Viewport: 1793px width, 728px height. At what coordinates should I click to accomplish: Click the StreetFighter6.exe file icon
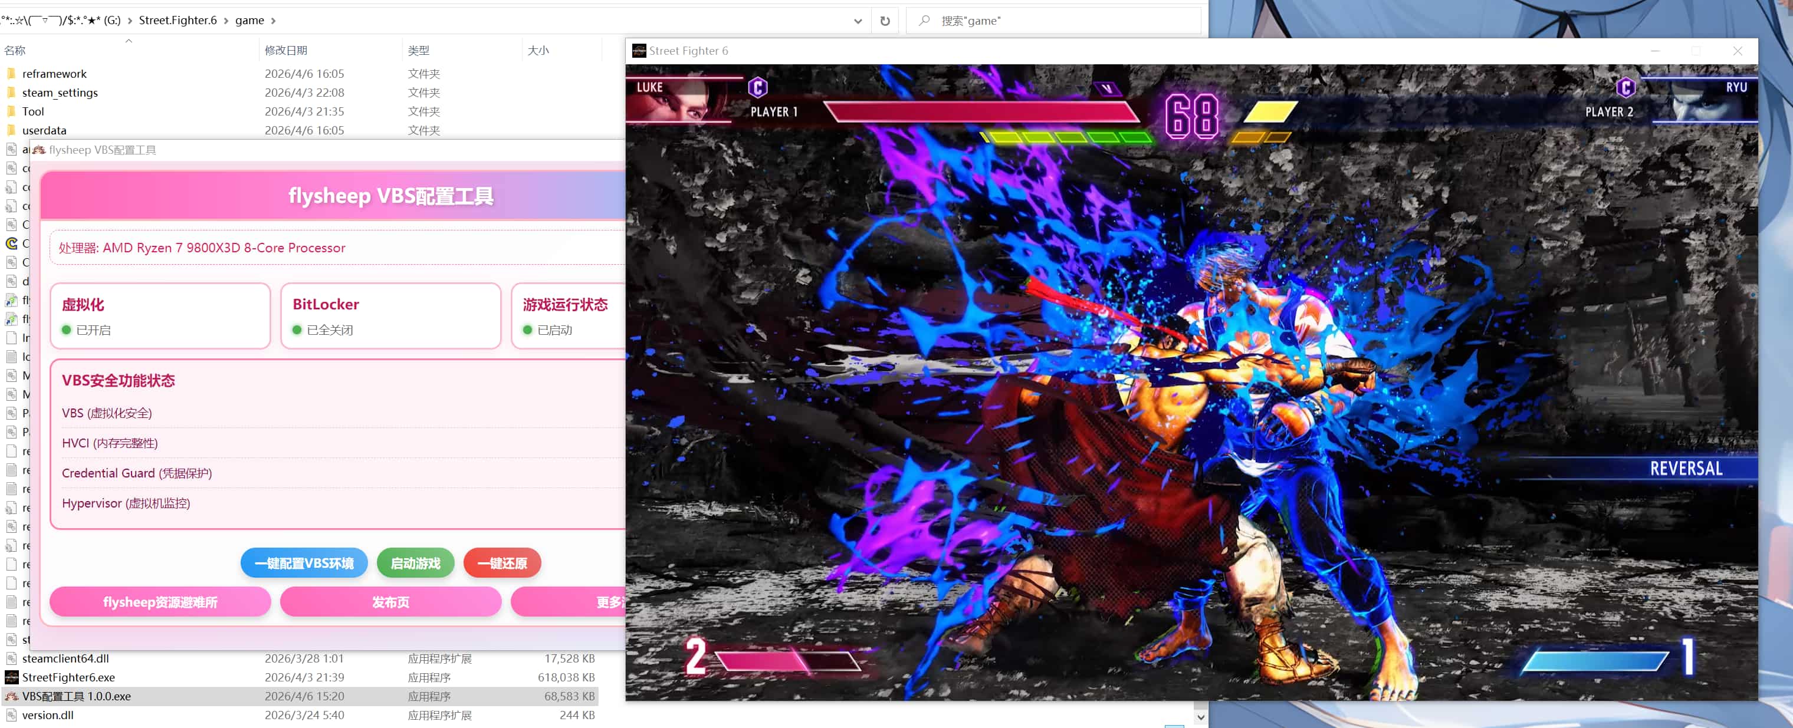pyautogui.click(x=11, y=677)
